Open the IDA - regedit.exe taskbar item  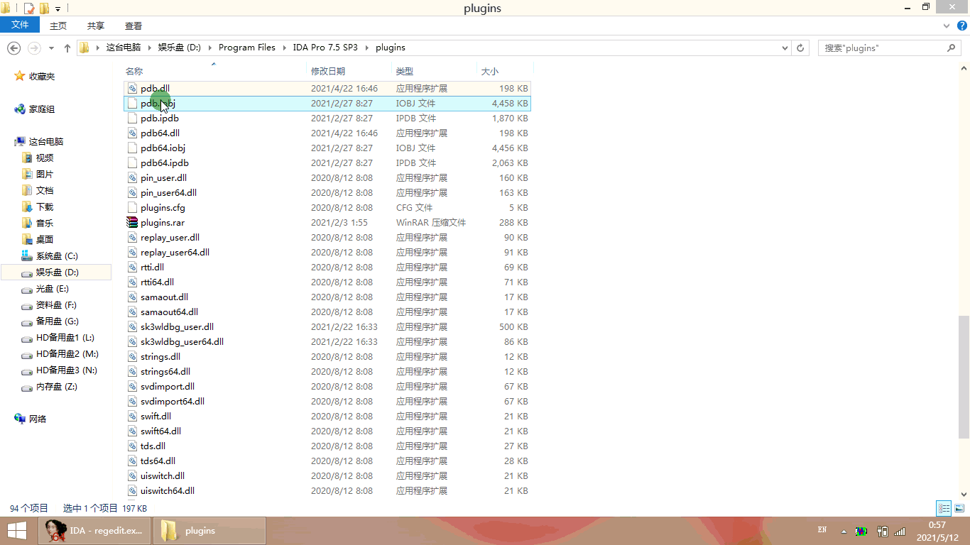click(x=94, y=530)
